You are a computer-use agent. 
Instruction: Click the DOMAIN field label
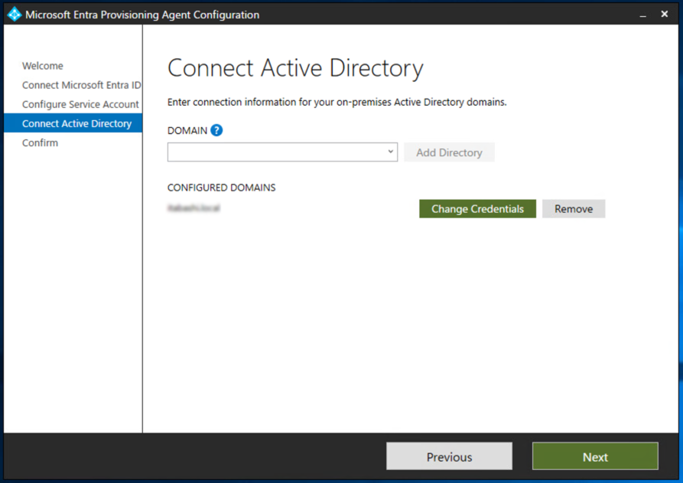coord(187,131)
